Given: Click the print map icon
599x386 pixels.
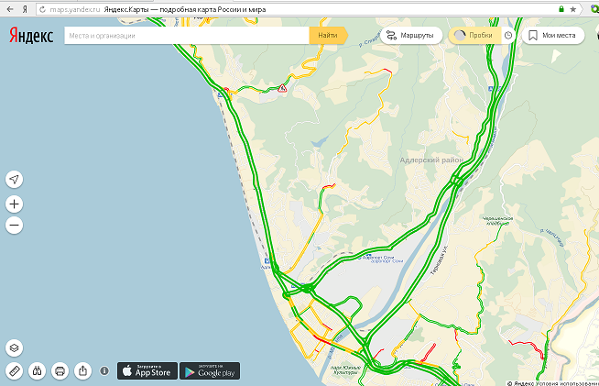Looking at the screenshot, I should pos(60,370).
